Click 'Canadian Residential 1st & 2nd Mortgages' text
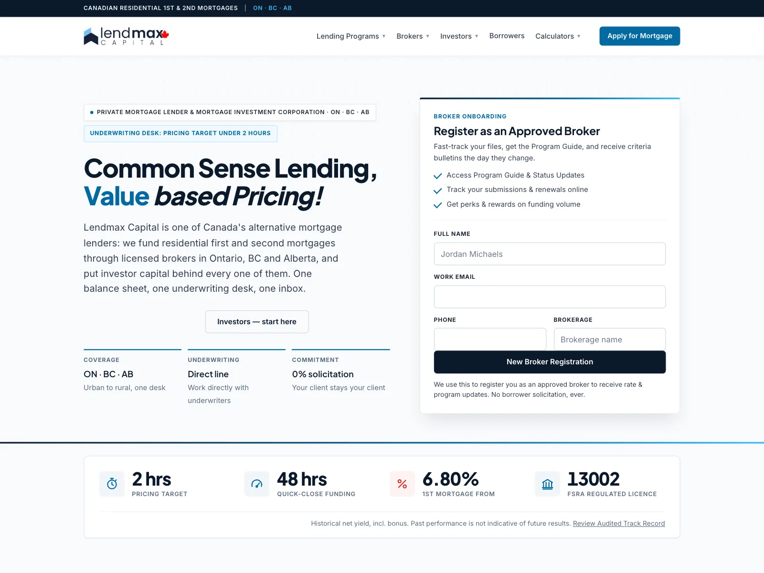The width and height of the screenshot is (764, 573). tap(160, 8)
